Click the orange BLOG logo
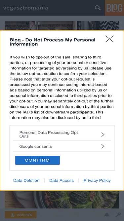 pyautogui.click(x=114, y=8)
